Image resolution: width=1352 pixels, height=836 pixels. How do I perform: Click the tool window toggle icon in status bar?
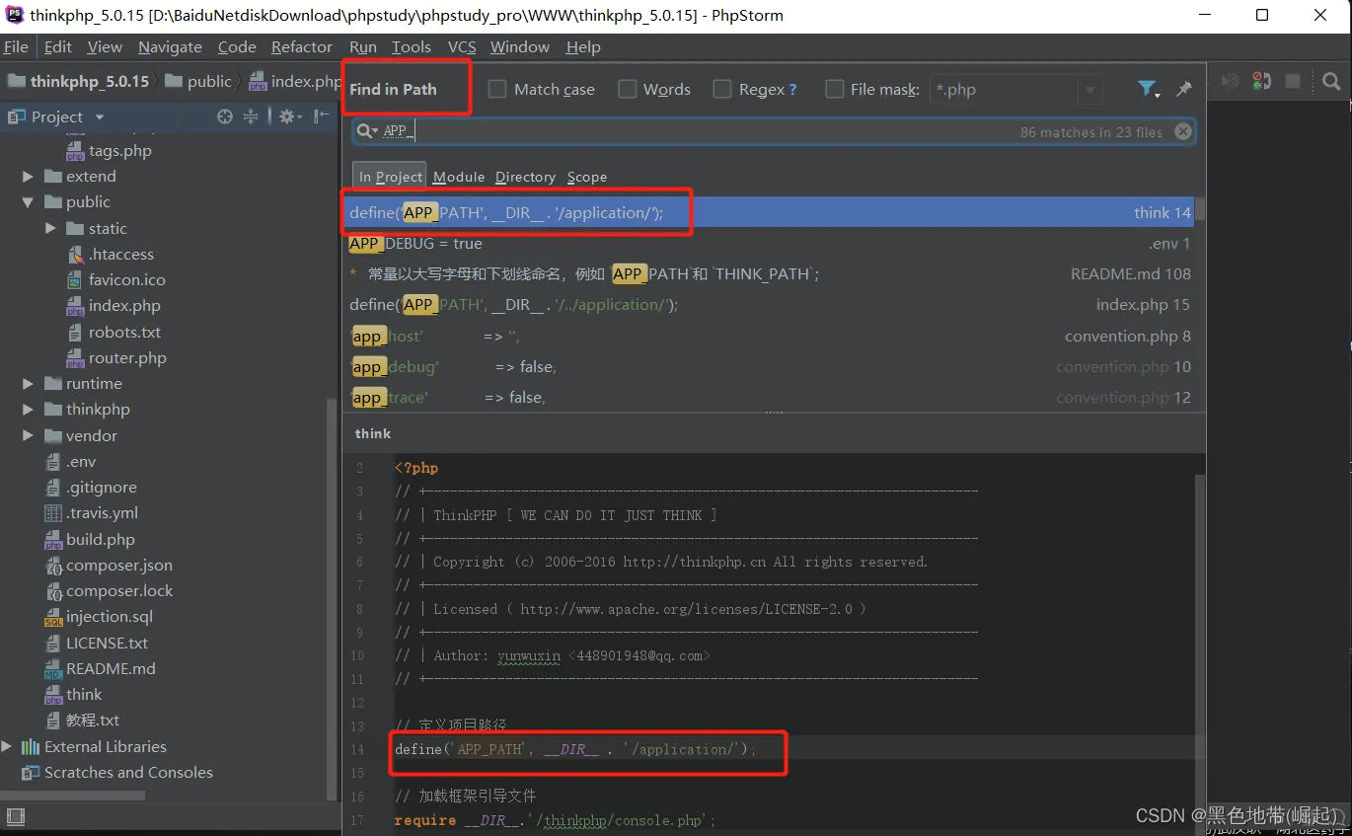(x=15, y=817)
